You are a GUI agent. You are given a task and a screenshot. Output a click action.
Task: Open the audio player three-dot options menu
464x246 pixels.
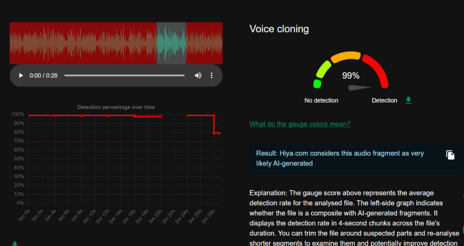point(212,76)
